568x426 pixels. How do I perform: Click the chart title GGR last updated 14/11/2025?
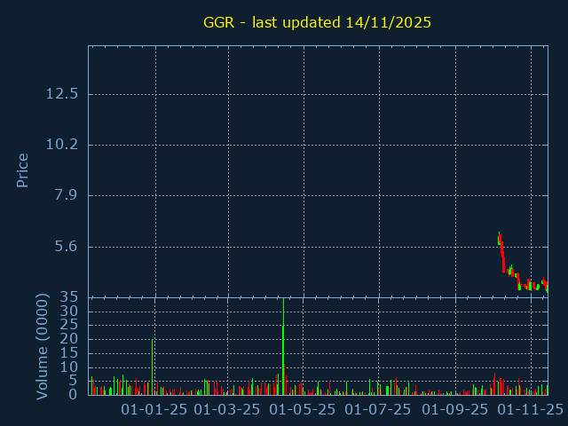317,22
